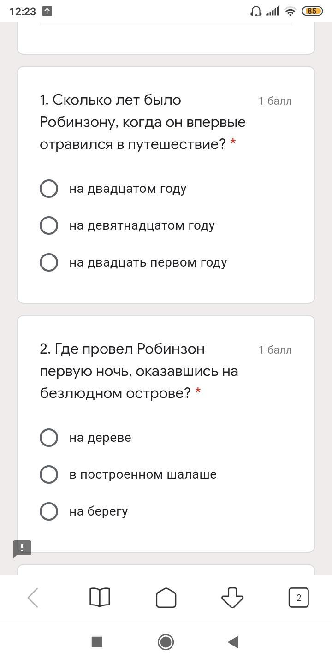This screenshot has height=664, width=332.
Task: Pick radio option "на берегу"
Action: pyautogui.click(x=49, y=511)
